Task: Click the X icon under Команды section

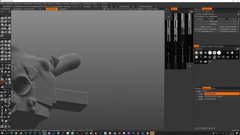Action: pyautogui.click(x=9, y=126)
